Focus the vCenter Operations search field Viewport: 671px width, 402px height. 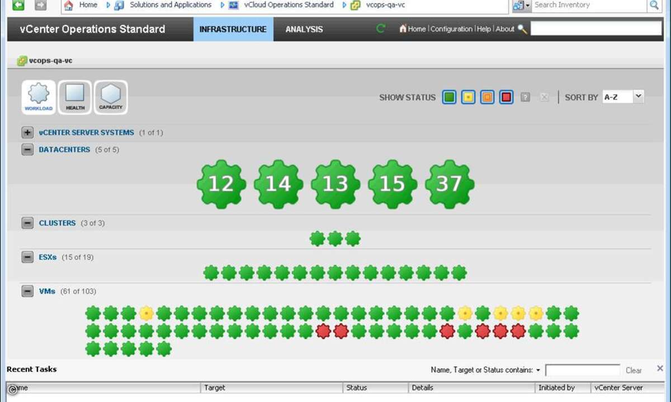[596, 28]
